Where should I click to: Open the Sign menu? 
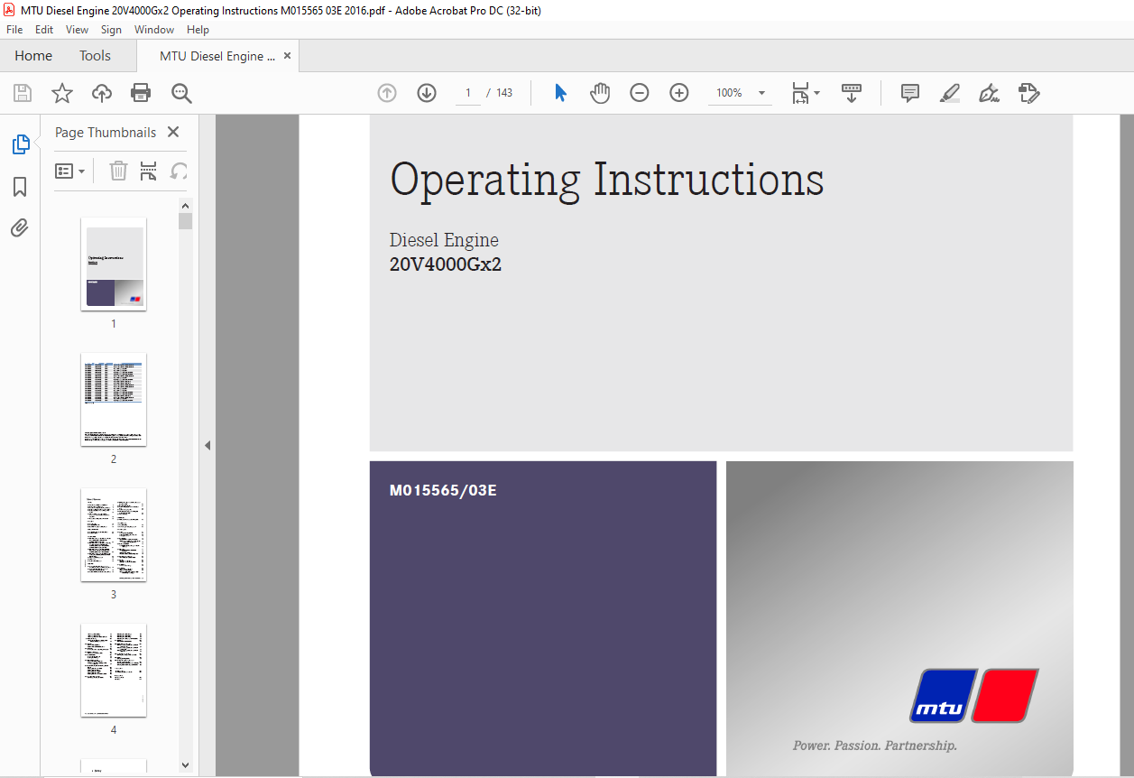click(x=111, y=30)
